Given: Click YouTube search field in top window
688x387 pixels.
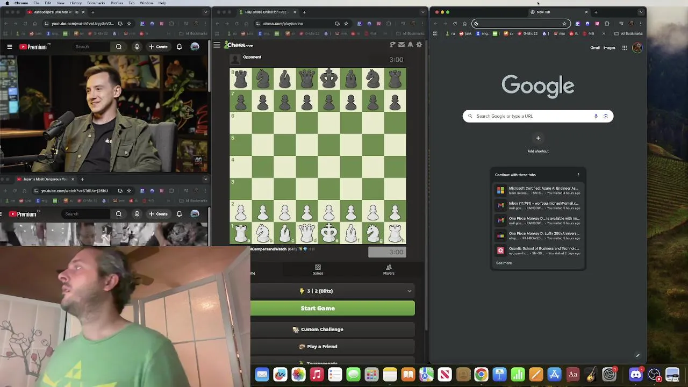Looking at the screenshot, I should point(91,47).
